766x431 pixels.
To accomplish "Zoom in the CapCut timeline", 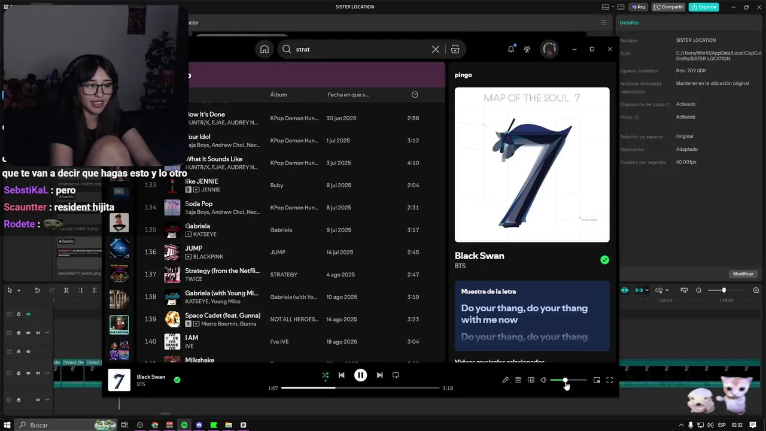I will pos(756,290).
